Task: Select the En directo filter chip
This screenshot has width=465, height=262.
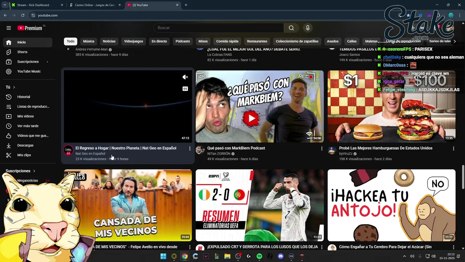Action: [159, 41]
